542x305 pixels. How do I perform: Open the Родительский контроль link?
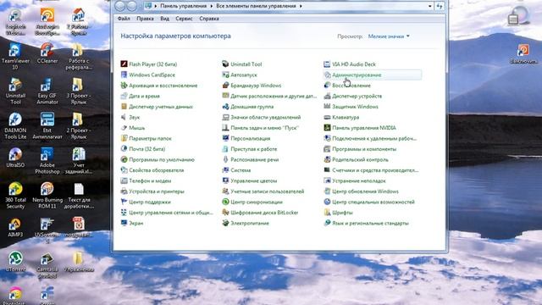click(x=360, y=159)
